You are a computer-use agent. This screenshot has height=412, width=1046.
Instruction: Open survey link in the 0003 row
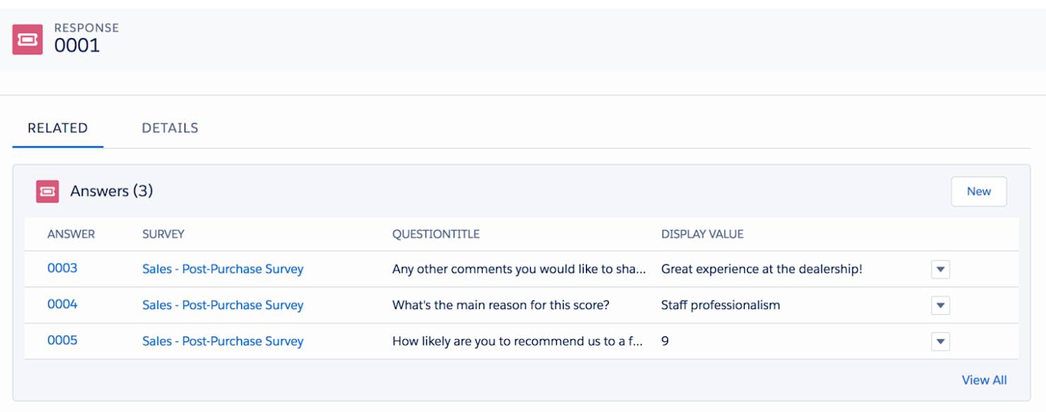pos(223,269)
